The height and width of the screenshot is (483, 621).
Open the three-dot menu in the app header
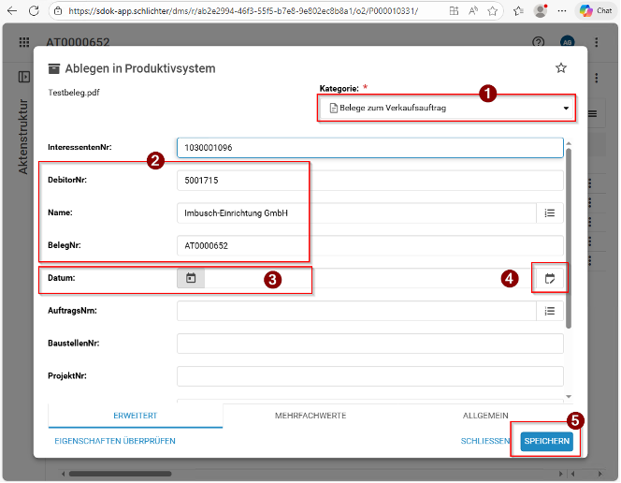597,42
